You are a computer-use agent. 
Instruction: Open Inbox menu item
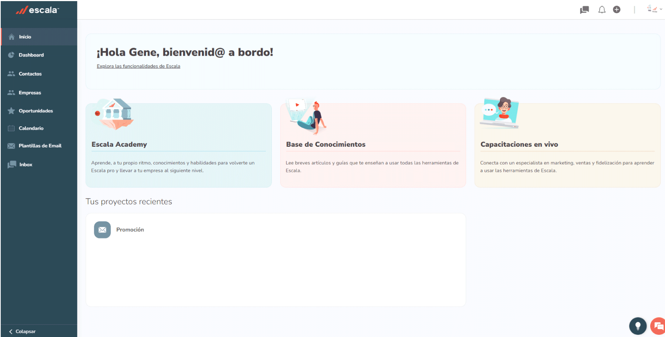(x=39, y=164)
